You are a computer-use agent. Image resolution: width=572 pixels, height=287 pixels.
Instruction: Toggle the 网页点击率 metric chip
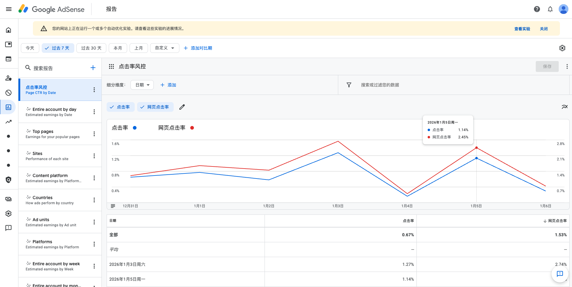(x=155, y=107)
